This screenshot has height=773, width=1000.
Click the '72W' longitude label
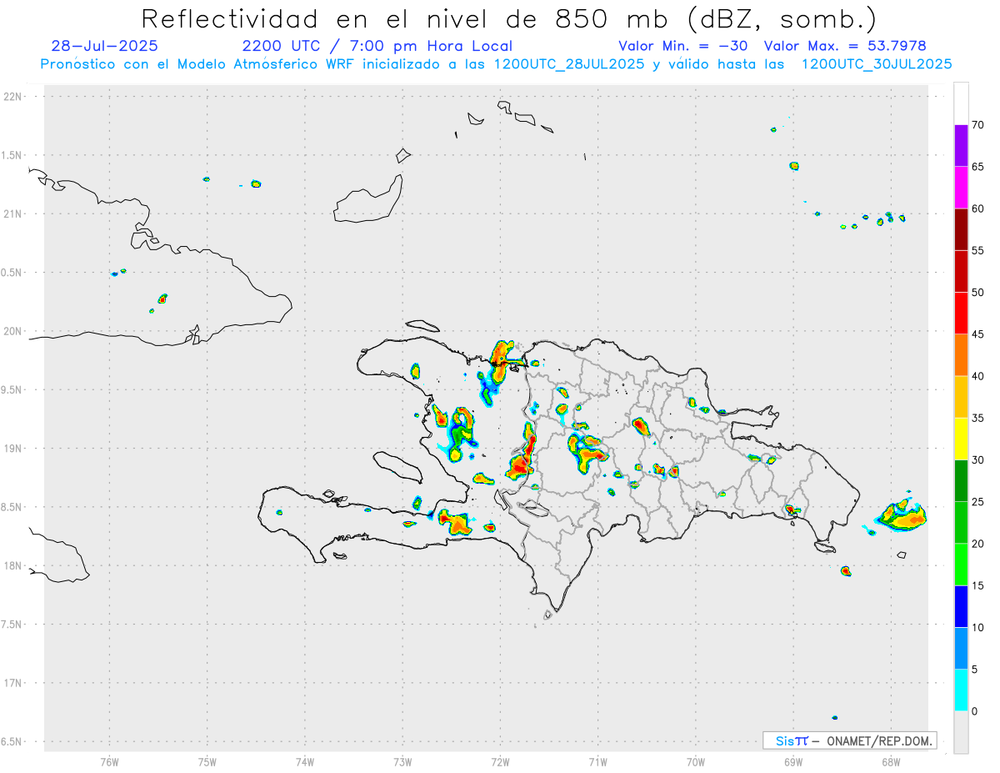(x=500, y=761)
